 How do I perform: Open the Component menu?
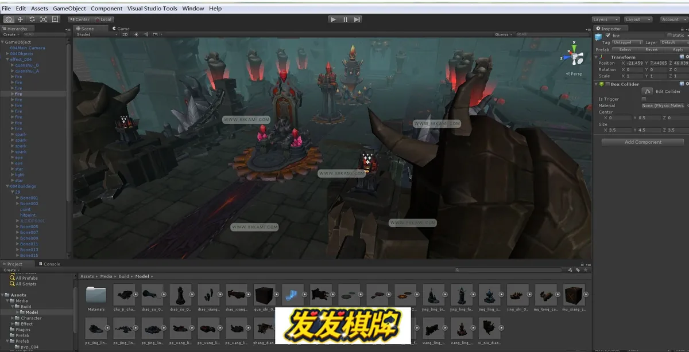coord(107,9)
